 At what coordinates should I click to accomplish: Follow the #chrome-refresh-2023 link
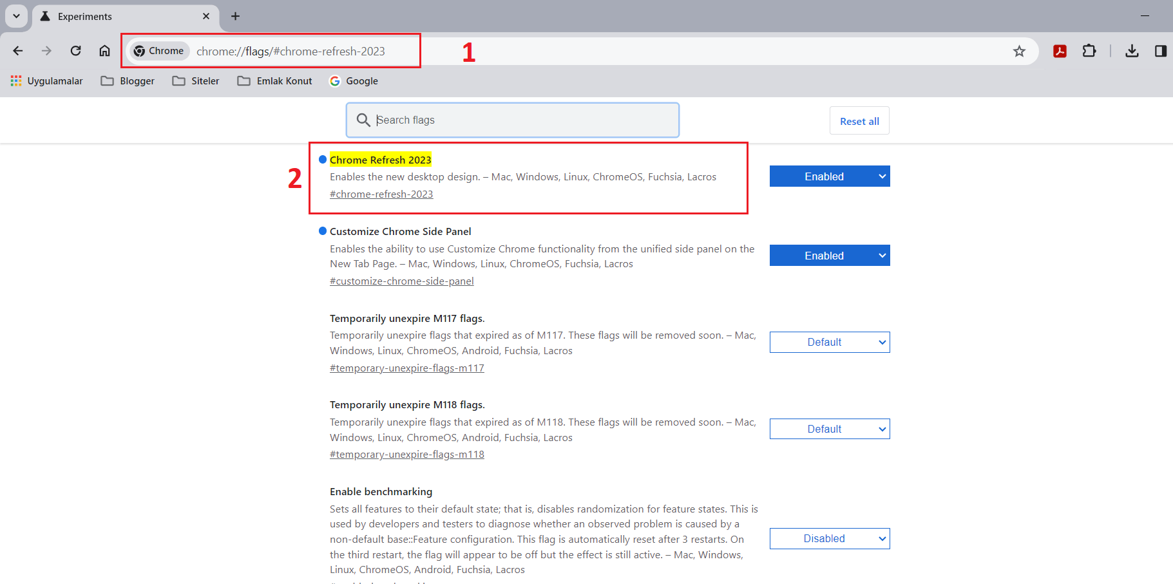click(x=381, y=194)
